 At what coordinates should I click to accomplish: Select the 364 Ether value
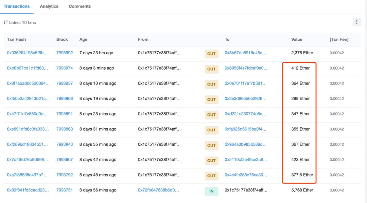[x=300, y=83]
